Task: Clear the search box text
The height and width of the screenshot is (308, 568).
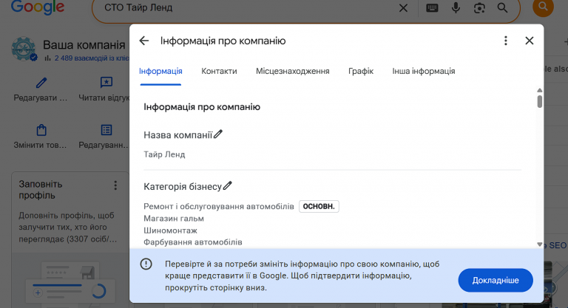Action: 403,8
